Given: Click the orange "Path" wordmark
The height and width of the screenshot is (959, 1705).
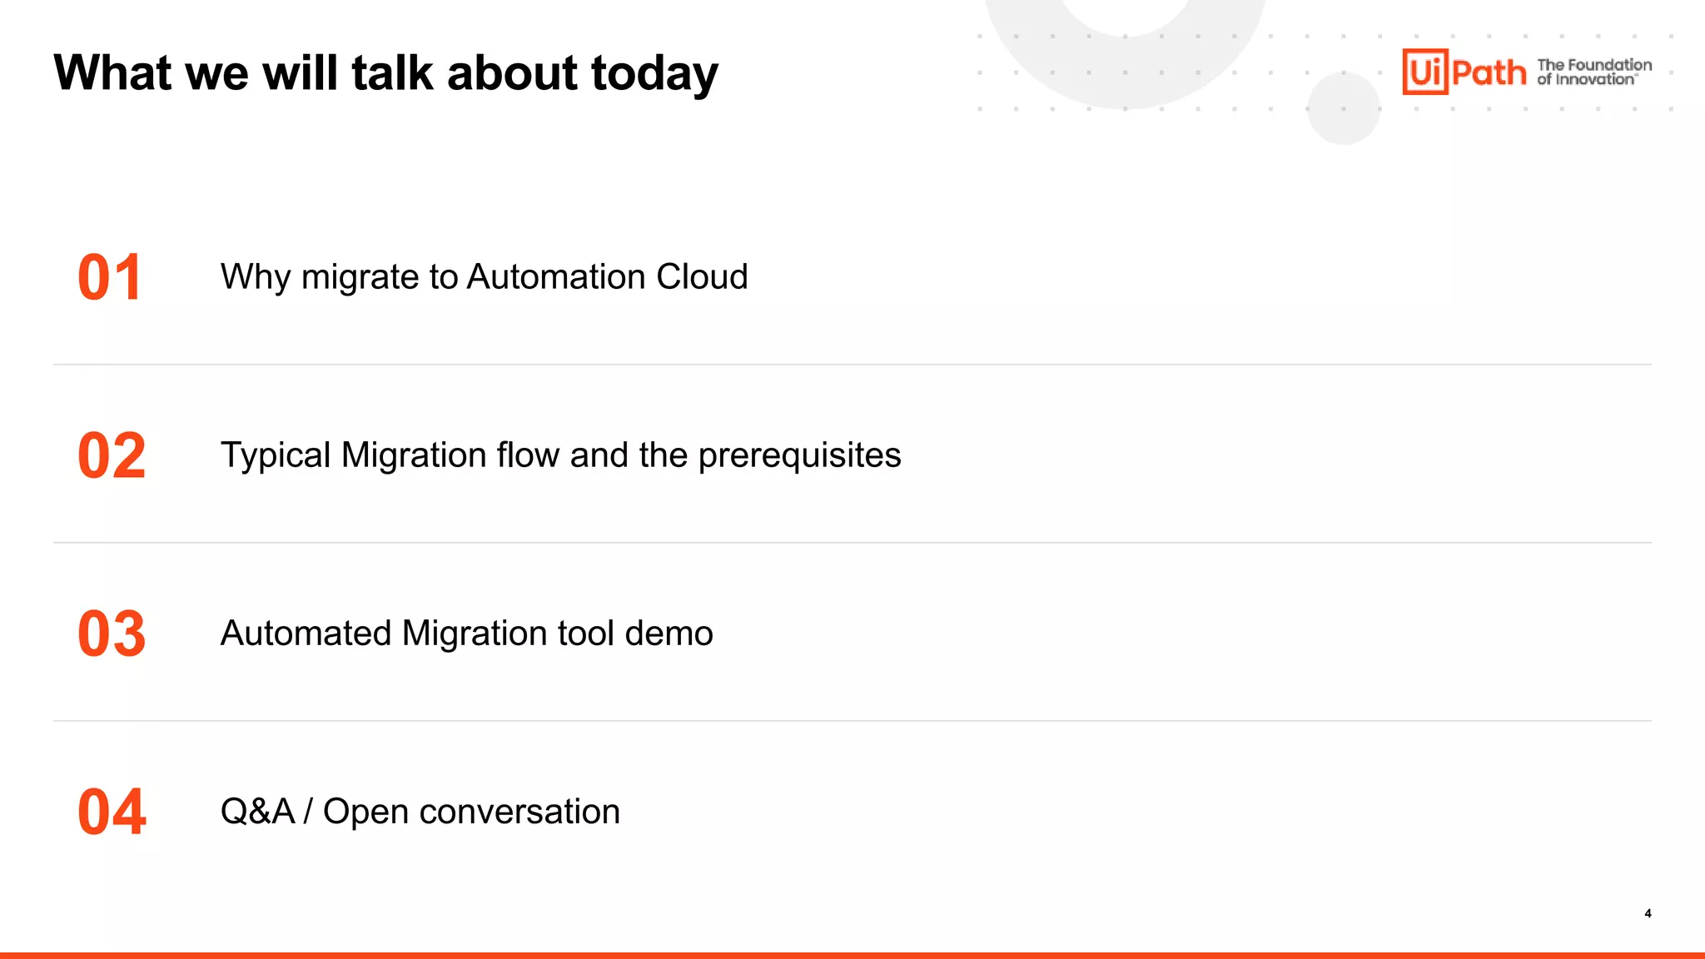Looking at the screenshot, I should click(1489, 73).
